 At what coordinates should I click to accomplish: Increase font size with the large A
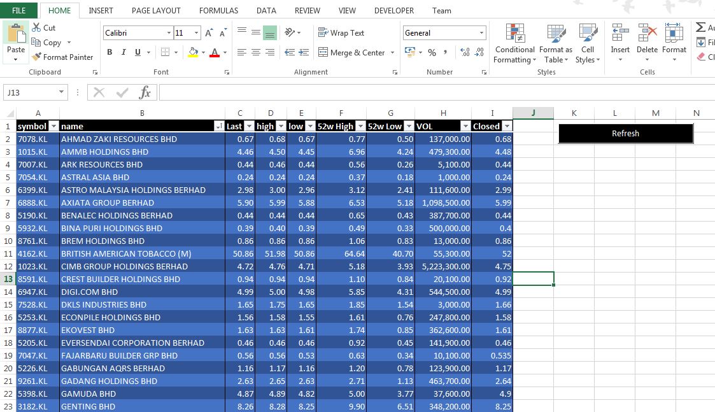tap(209, 33)
